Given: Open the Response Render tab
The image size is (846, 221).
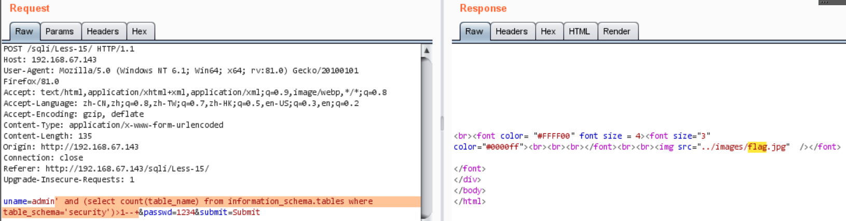Looking at the screenshot, I should 617,31.
